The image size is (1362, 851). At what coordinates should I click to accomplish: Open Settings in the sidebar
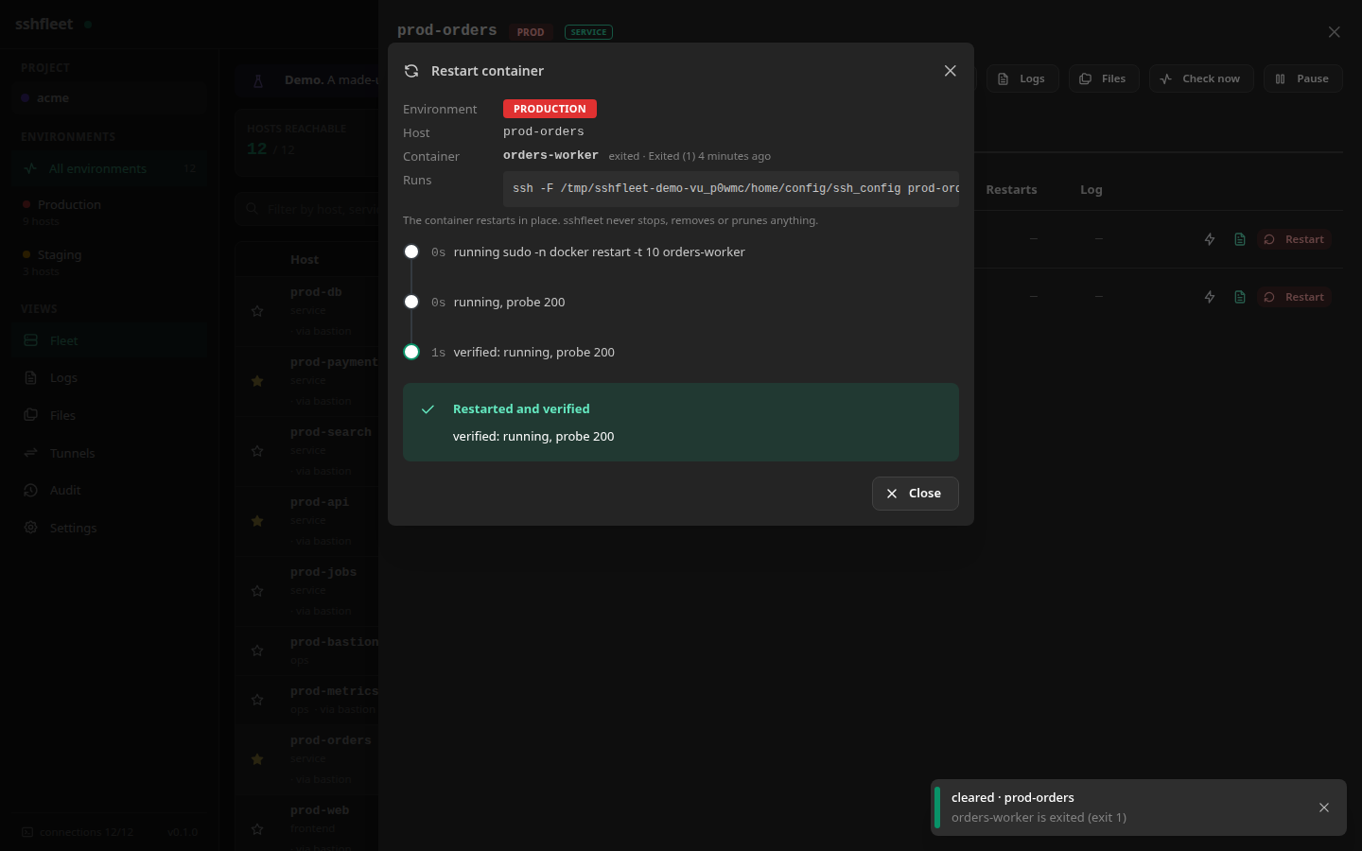coord(110,528)
